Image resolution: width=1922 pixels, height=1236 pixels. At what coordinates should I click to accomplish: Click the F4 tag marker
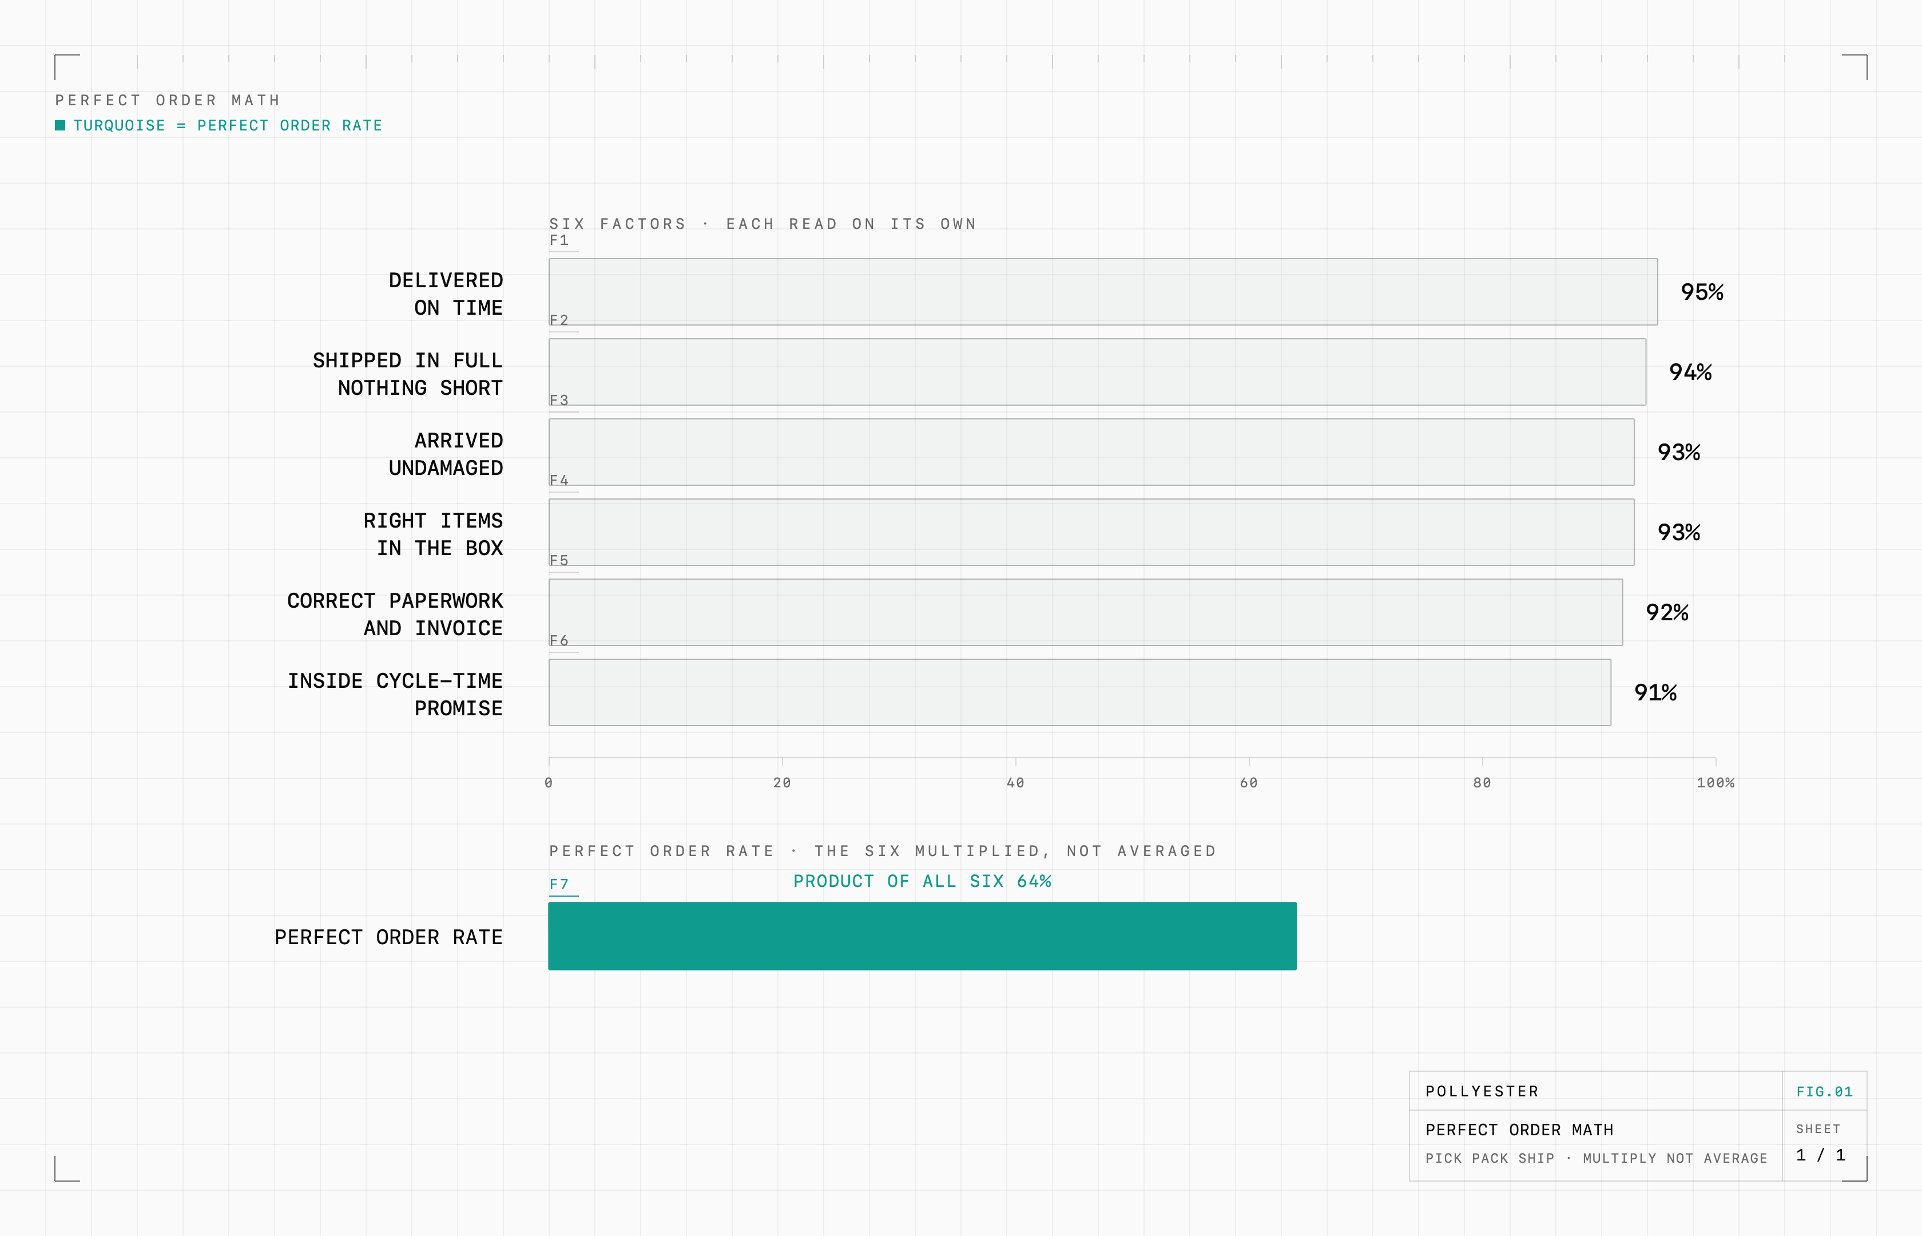click(x=560, y=481)
